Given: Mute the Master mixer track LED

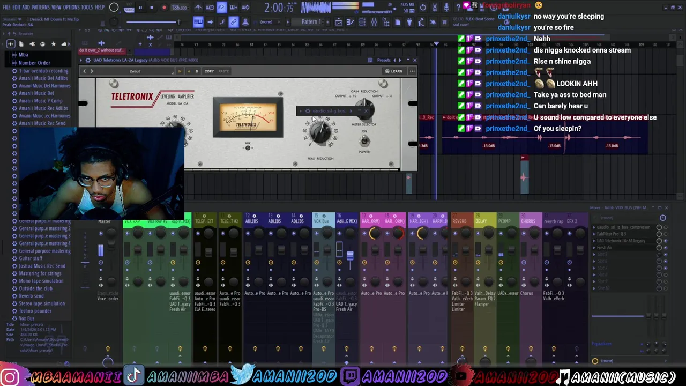Looking at the screenshot, I should (100, 234).
